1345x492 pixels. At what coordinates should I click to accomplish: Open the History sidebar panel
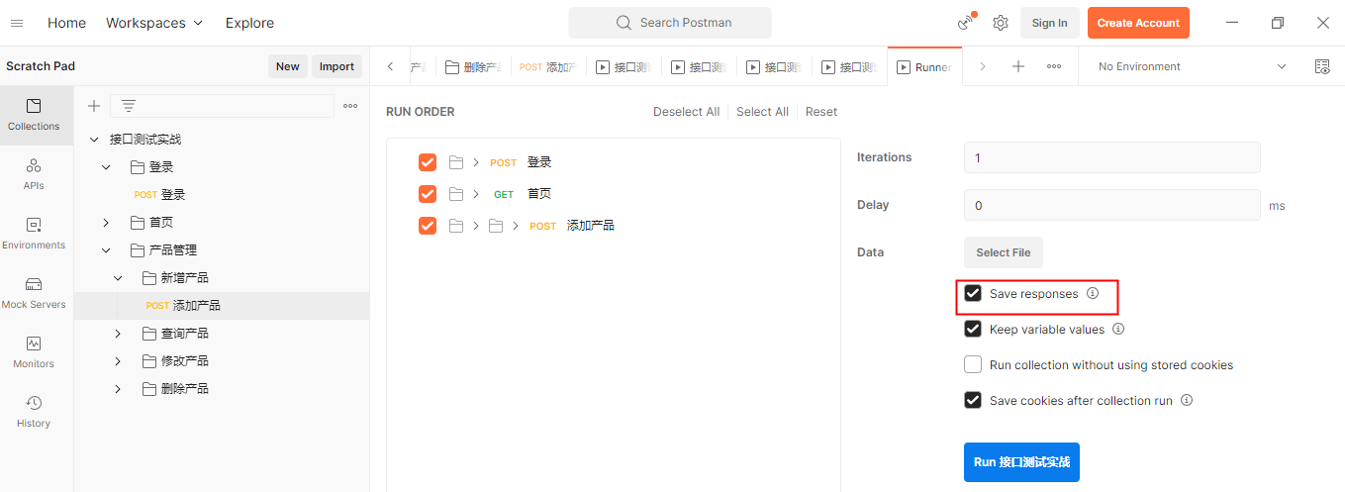click(x=34, y=412)
